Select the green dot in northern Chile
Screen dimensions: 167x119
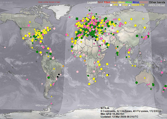tap(48, 78)
